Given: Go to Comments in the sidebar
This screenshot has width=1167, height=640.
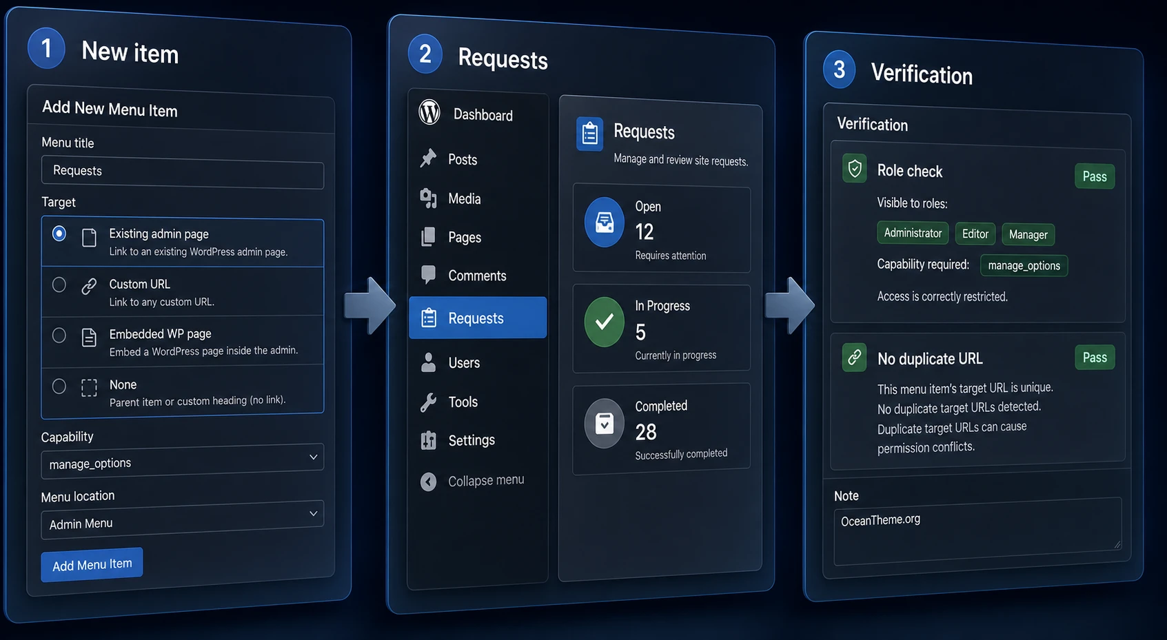Looking at the screenshot, I should pos(478,276).
